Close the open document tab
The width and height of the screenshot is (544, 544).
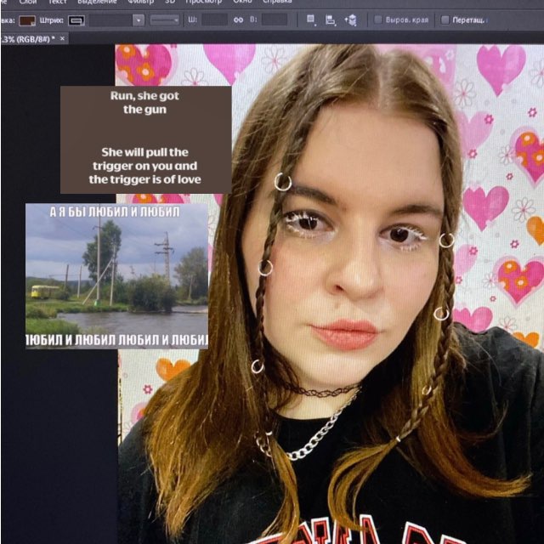coord(63,39)
